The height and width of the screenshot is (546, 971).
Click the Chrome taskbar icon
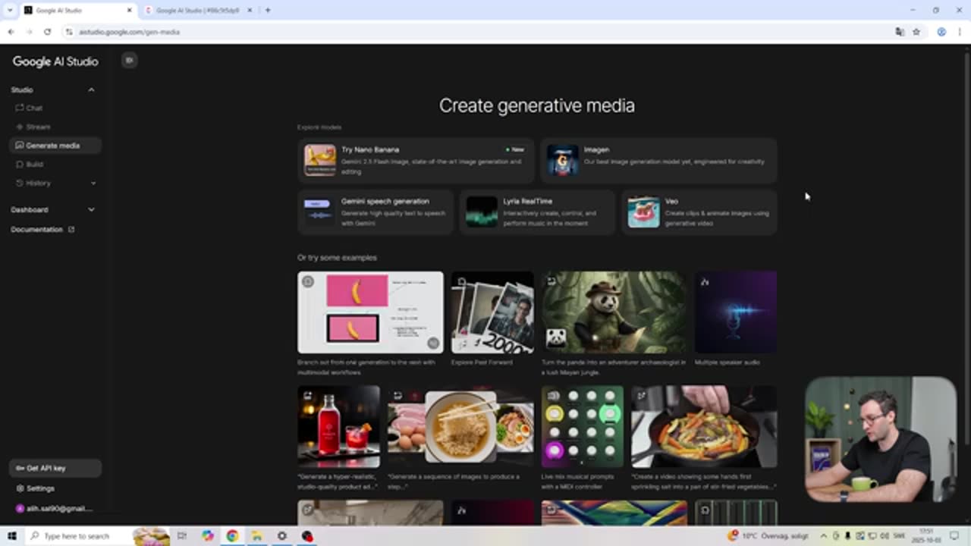point(232,536)
